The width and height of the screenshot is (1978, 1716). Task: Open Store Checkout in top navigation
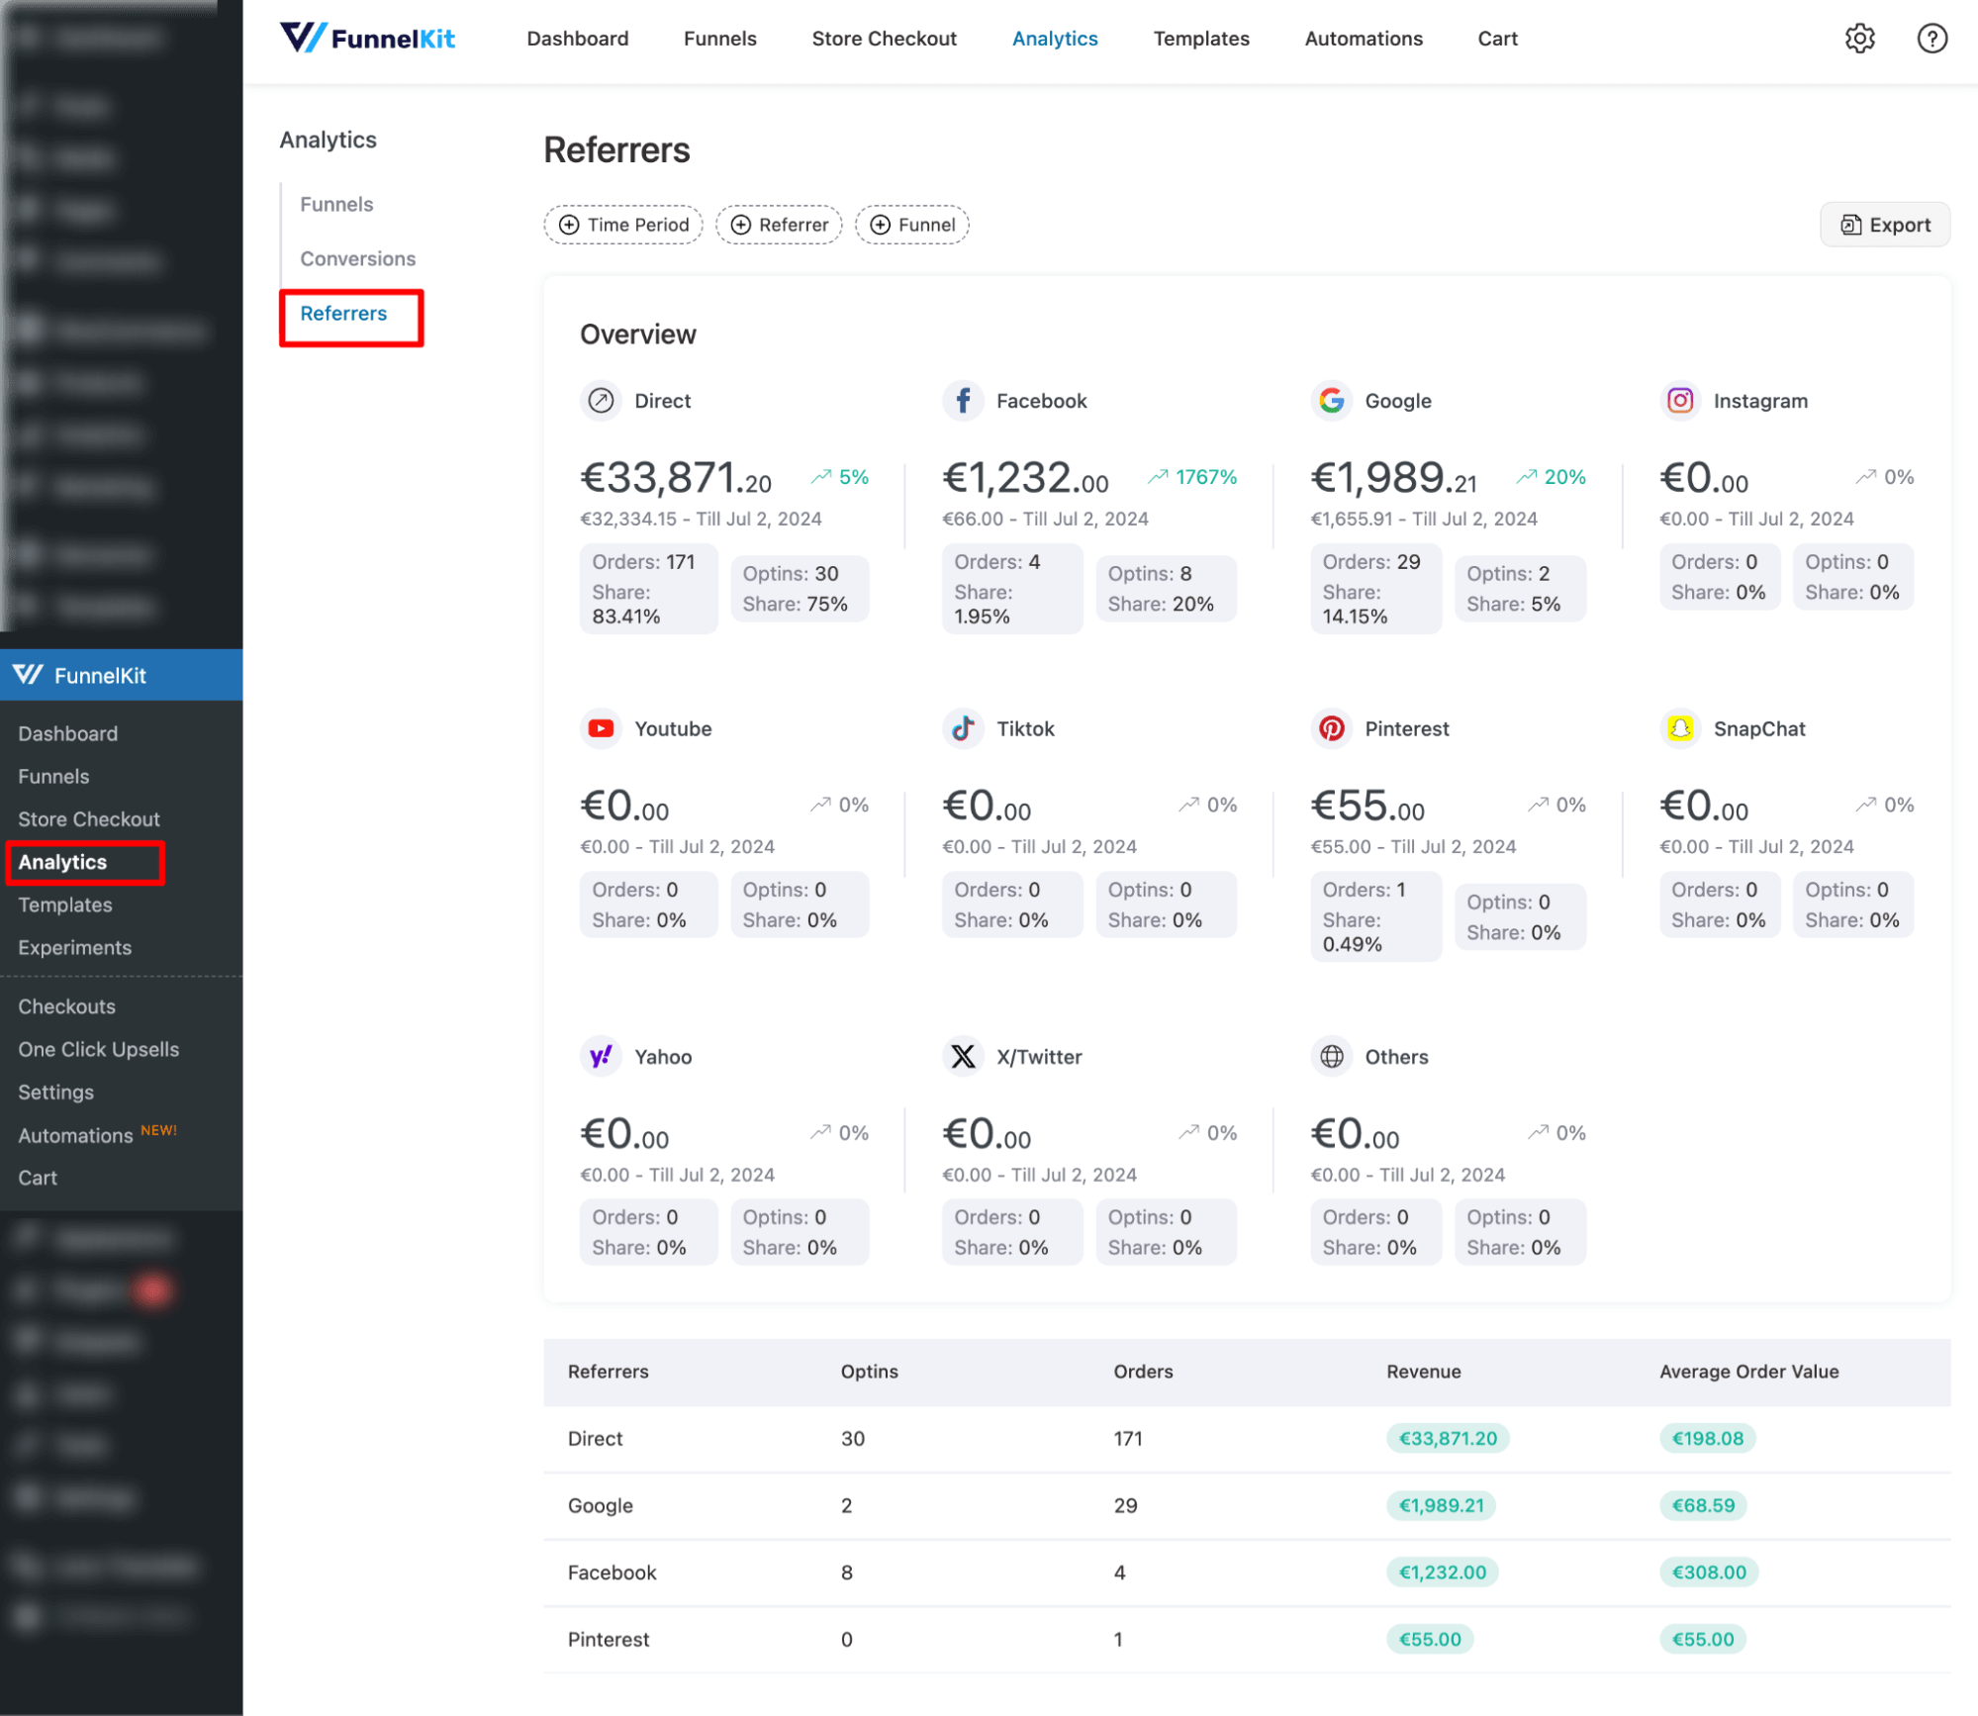coord(884,39)
